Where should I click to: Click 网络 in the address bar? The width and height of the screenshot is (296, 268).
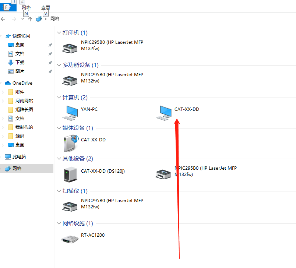(x=55, y=19)
